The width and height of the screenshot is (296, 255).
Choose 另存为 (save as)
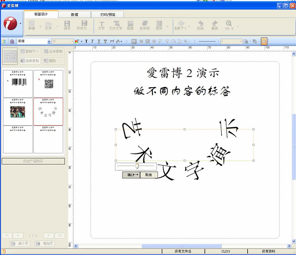tap(82, 25)
